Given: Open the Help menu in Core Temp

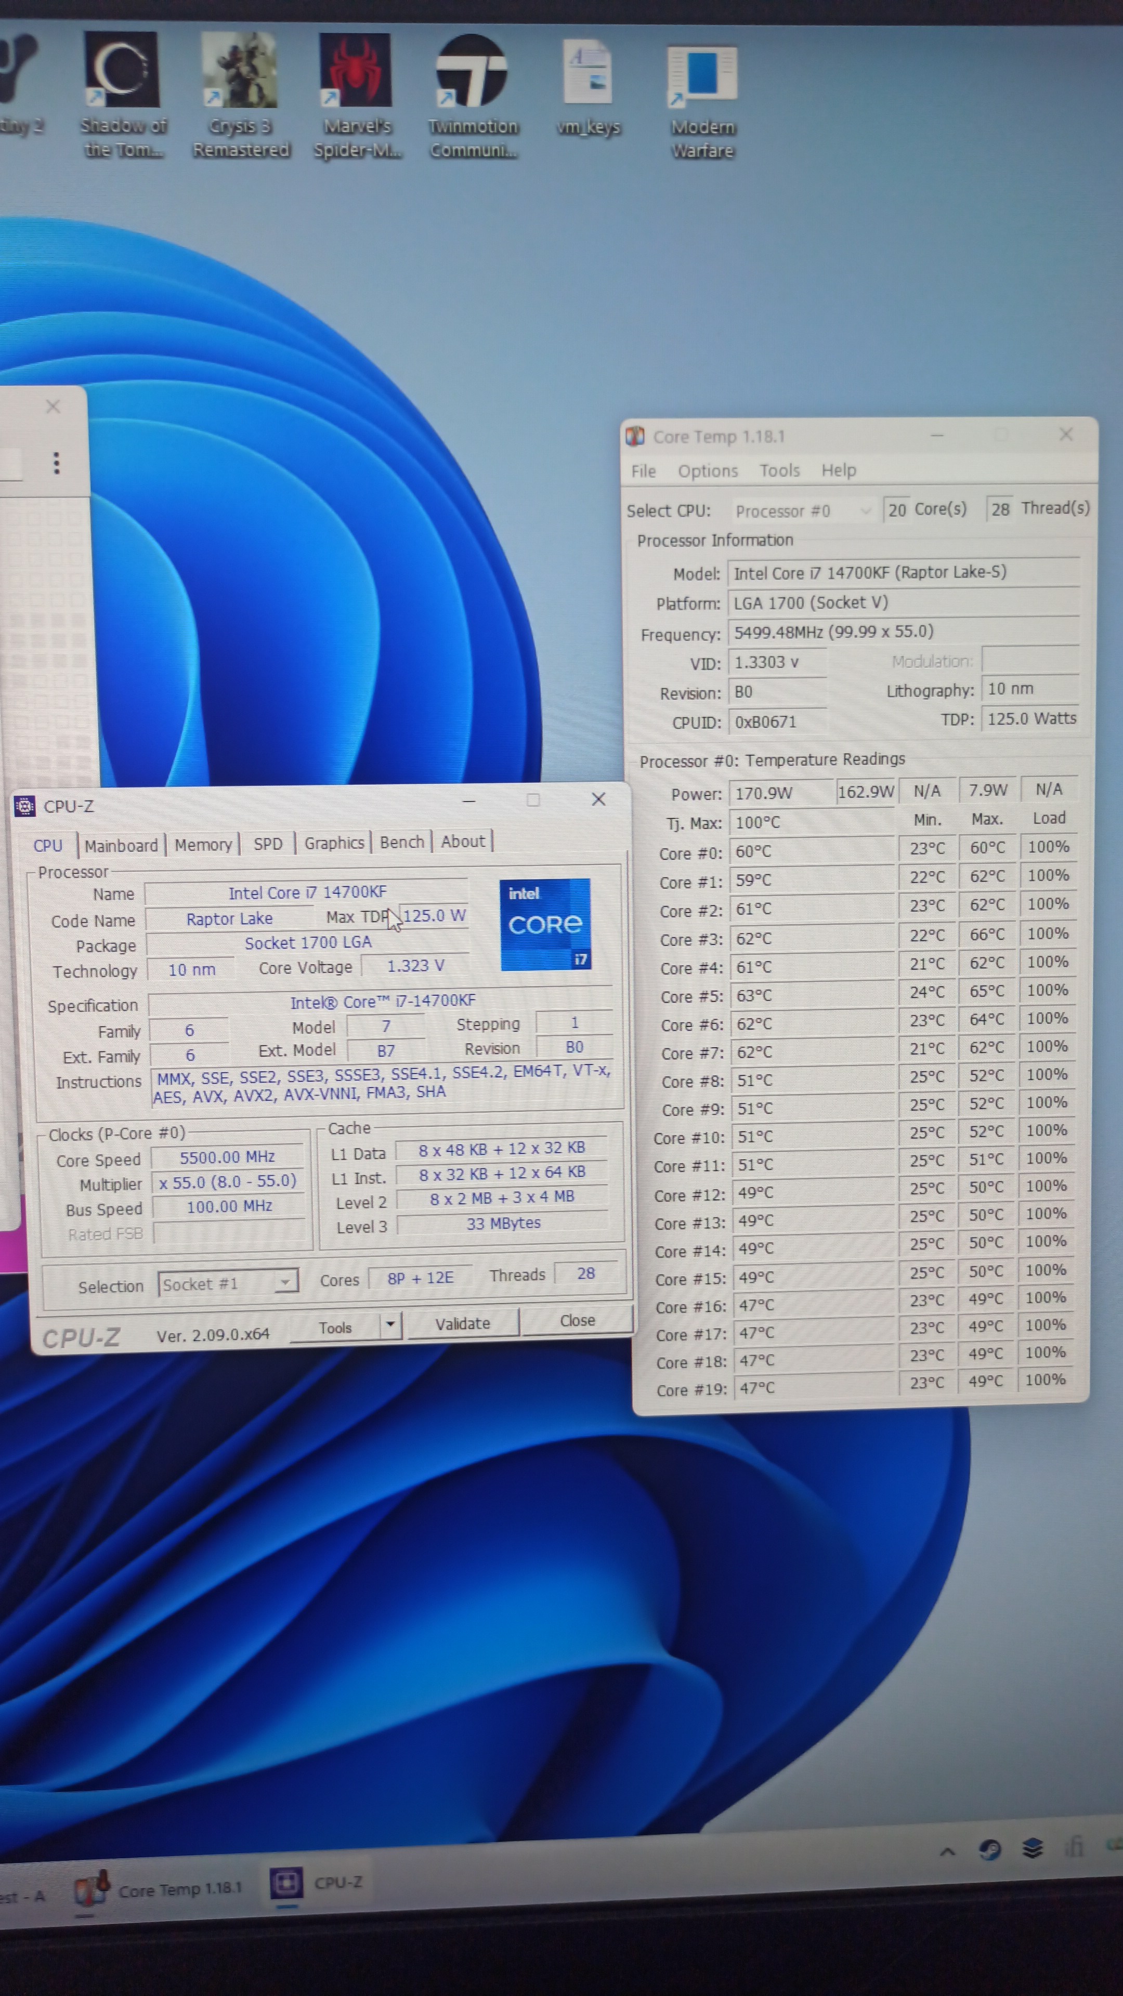Looking at the screenshot, I should 839,469.
